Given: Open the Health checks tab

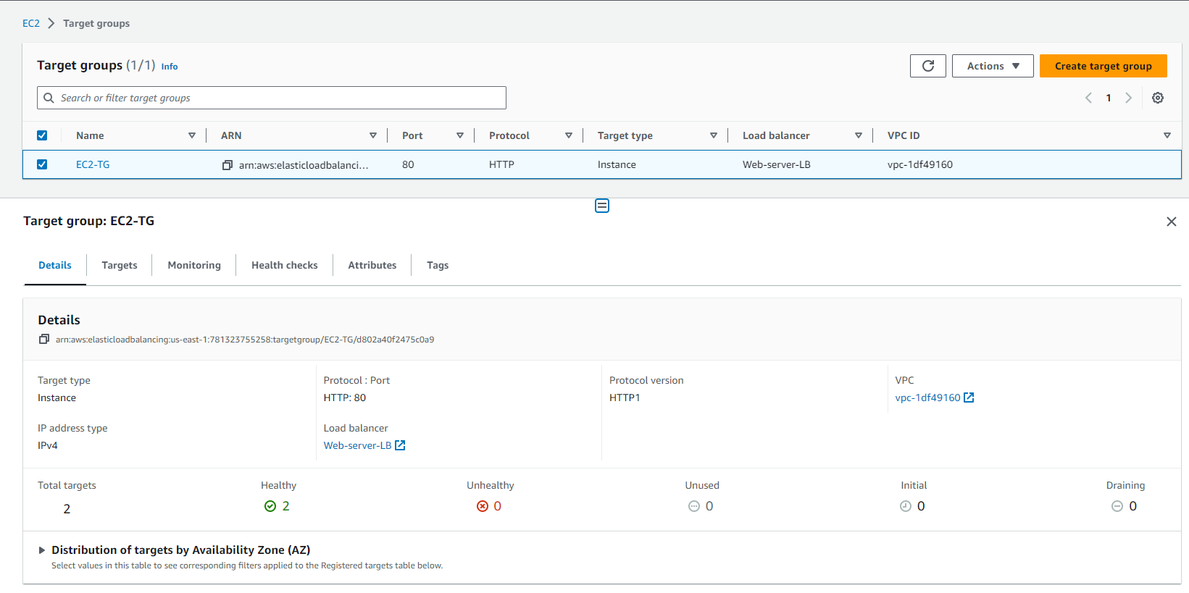Looking at the screenshot, I should (x=285, y=265).
